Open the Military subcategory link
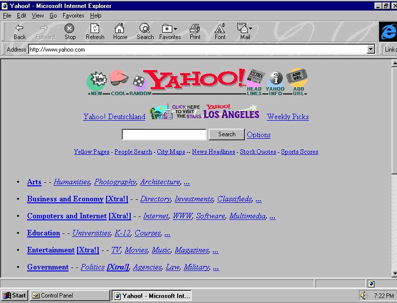The image size is (397, 303). tap(196, 267)
